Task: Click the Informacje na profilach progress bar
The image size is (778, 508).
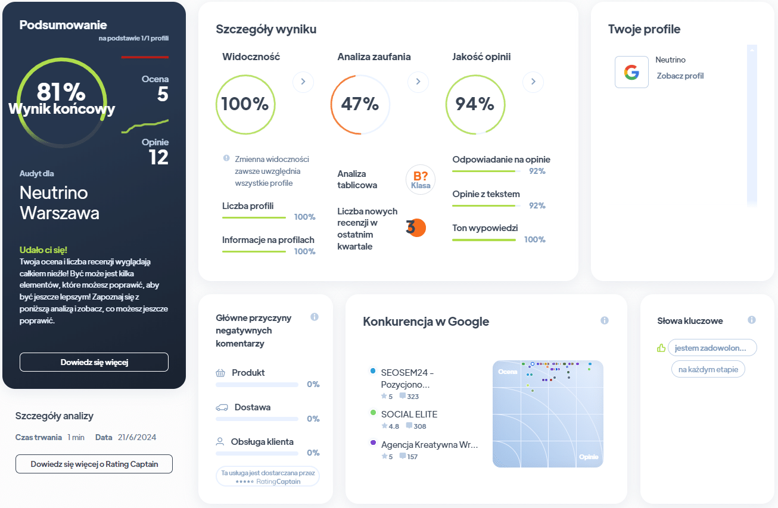Action: (254, 251)
